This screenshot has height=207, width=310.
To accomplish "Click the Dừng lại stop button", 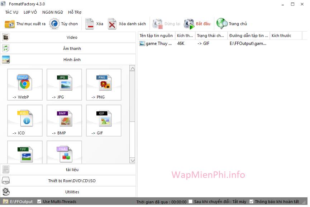I will pyautogui.click(x=166, y=24).
